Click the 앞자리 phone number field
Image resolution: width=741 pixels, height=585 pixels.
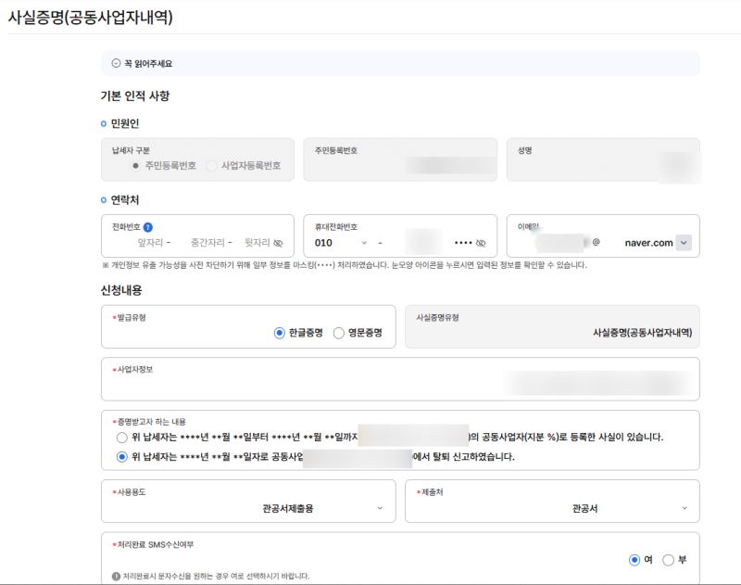(150, 243)
